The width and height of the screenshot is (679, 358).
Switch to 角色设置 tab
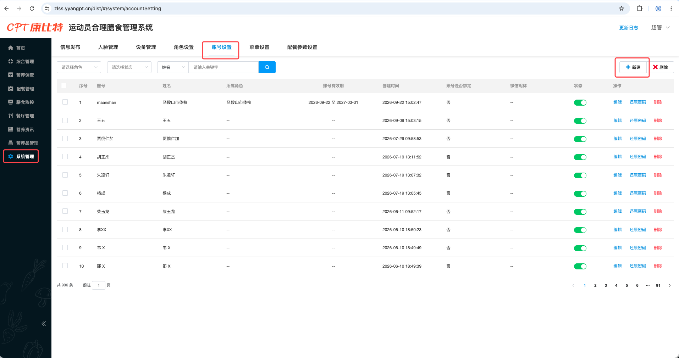pyautogui.click(x=184, y=47)
